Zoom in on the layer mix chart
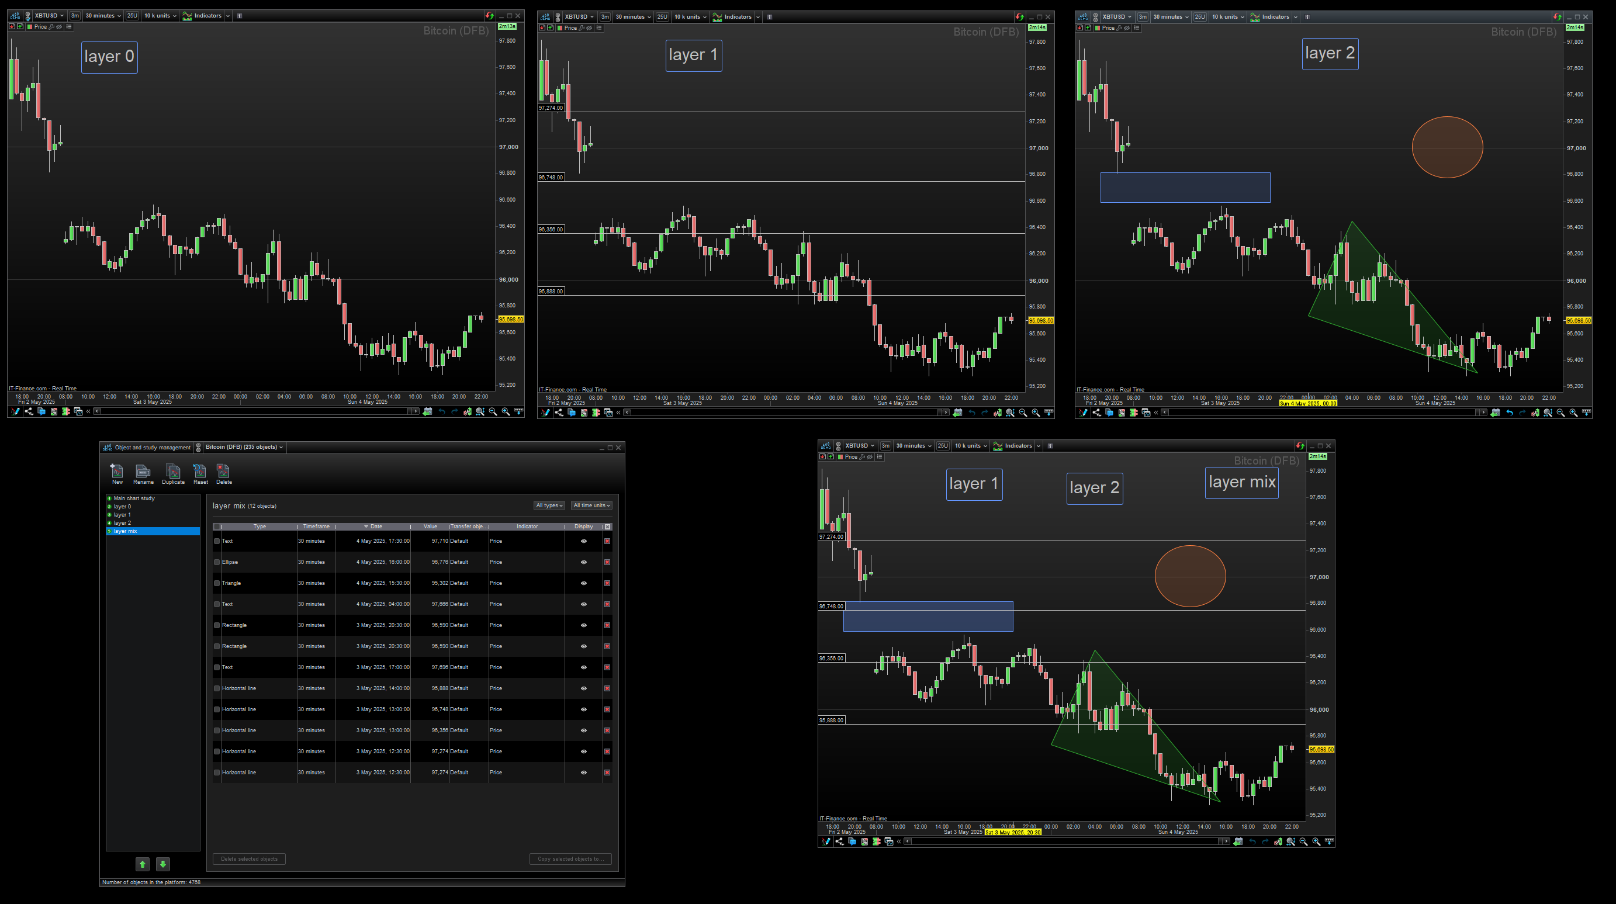The height and width of the screenshot is (904, 1616). 1316,842
